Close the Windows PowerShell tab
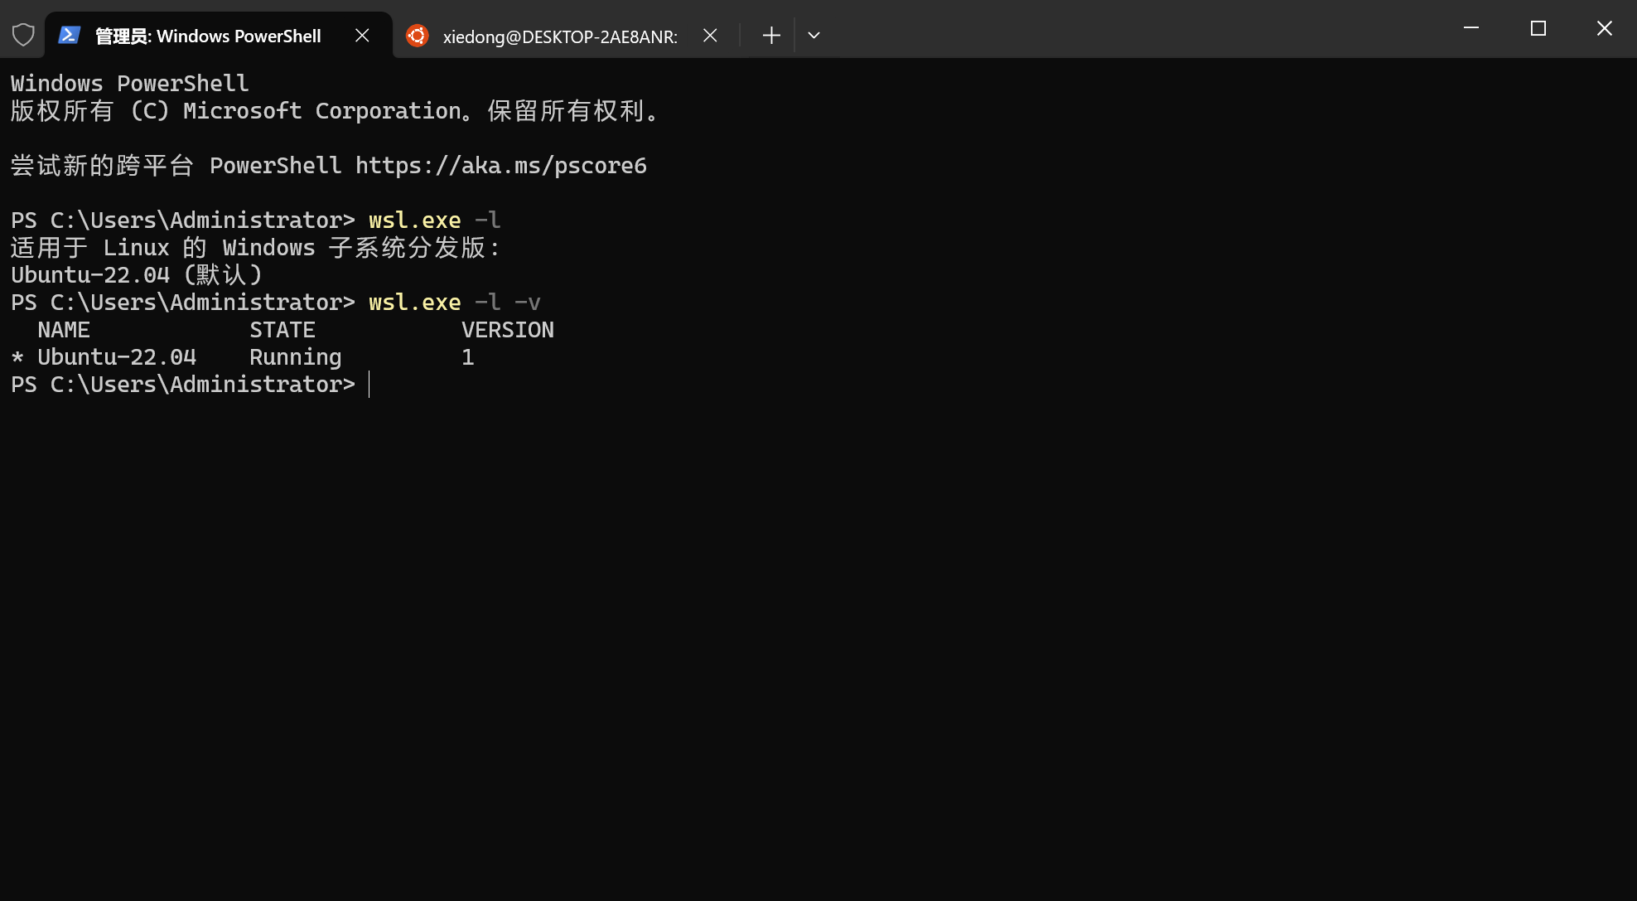This screenshot has height=901, width=1637. 362,35
